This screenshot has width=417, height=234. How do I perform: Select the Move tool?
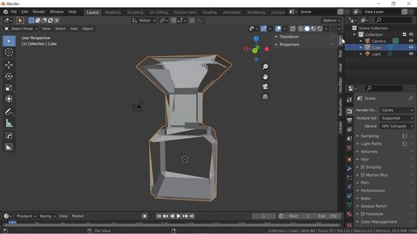click(x=9, y=65)
